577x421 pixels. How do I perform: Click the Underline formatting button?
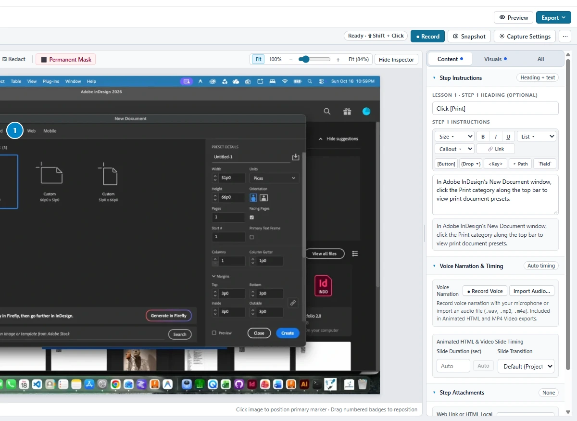(x=508, y=137)
